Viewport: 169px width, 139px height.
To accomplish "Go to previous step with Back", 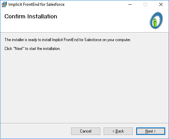I will 118,131.
